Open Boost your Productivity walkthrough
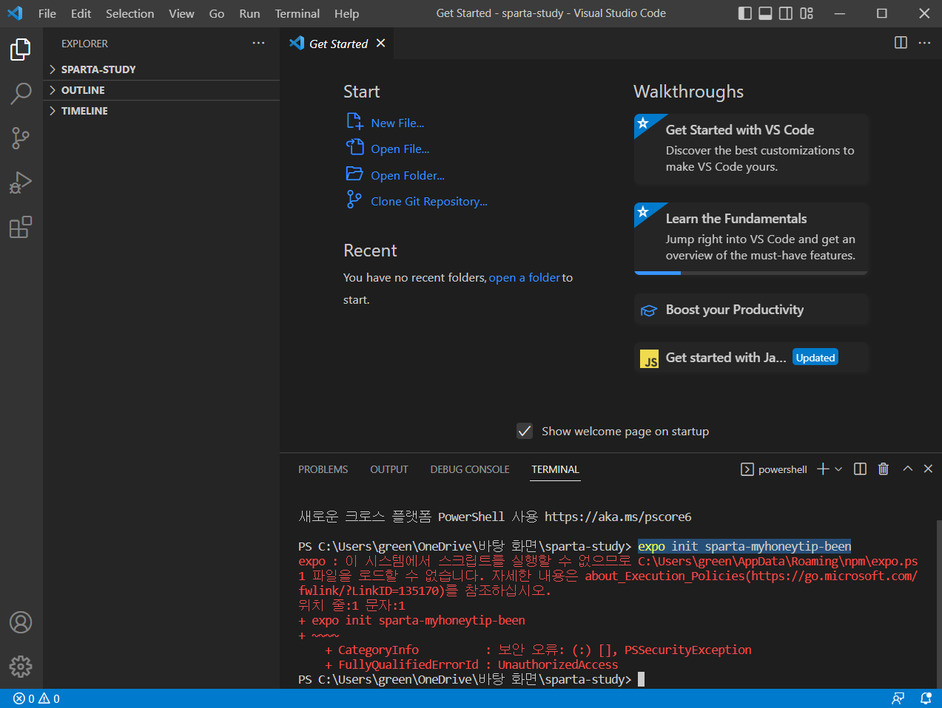Image resolution: width=942 pixels, height=708 pixels. (x=751, y=310)
